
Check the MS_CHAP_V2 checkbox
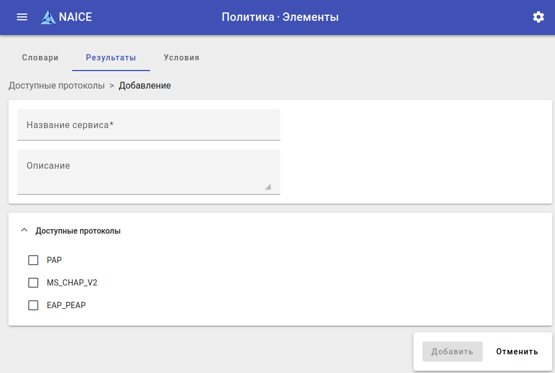(33, 283)
